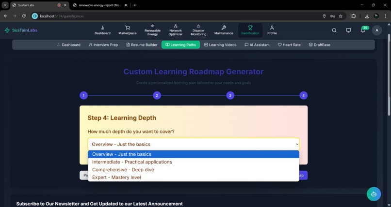Choose Comprehensive - Deep dive option
Screen dimensions: 391x207
coord(194,169)
